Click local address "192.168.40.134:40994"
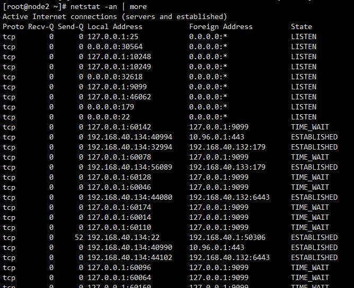The image size is (354, 288). click(130, 137)
